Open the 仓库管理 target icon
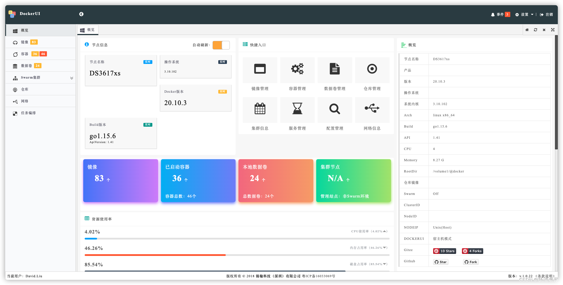 point(372,69)
